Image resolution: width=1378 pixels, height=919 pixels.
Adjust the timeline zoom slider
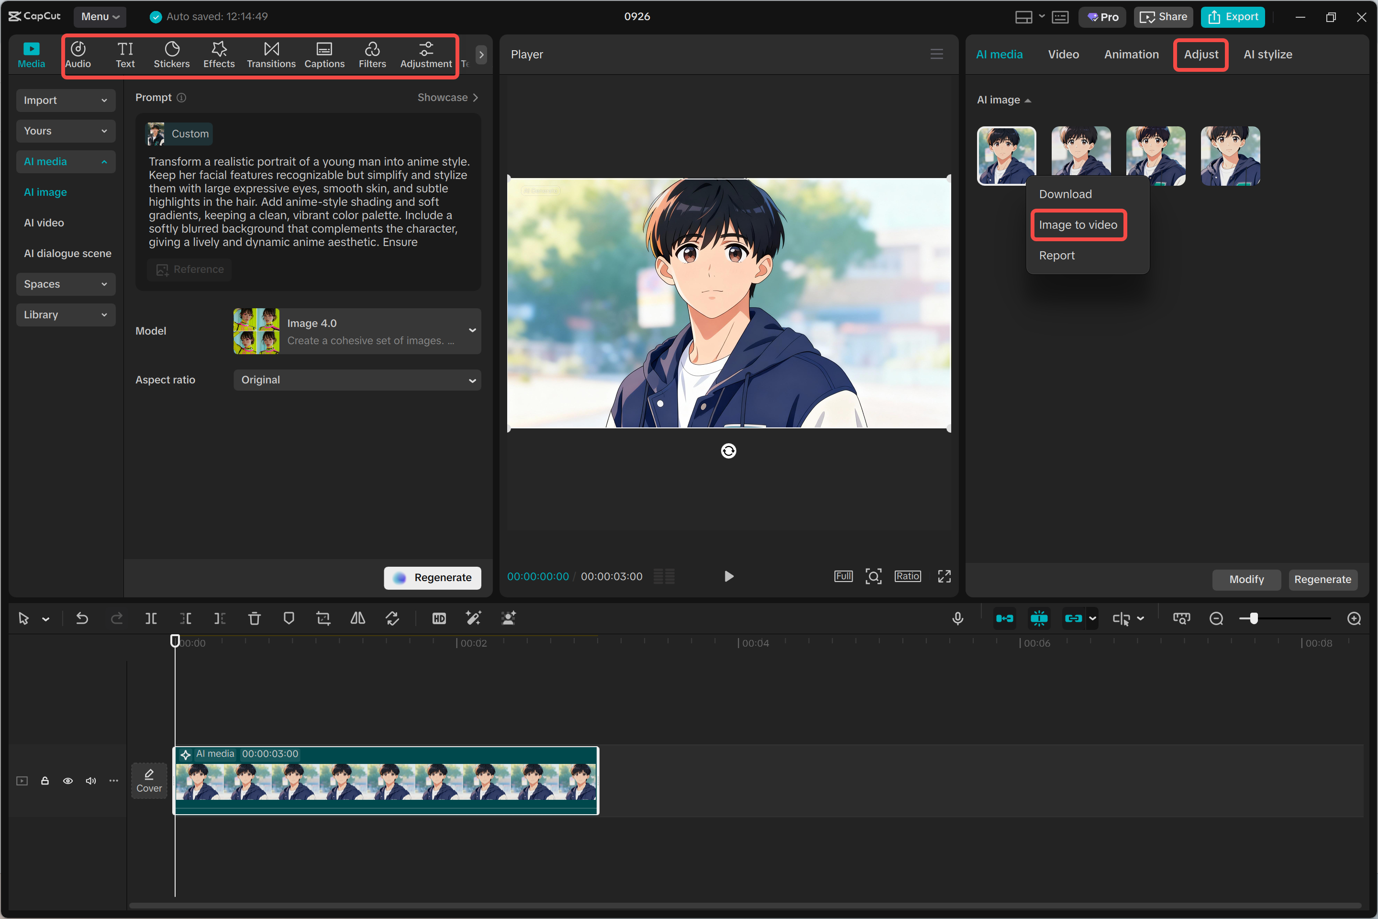tap(1253, 618)
